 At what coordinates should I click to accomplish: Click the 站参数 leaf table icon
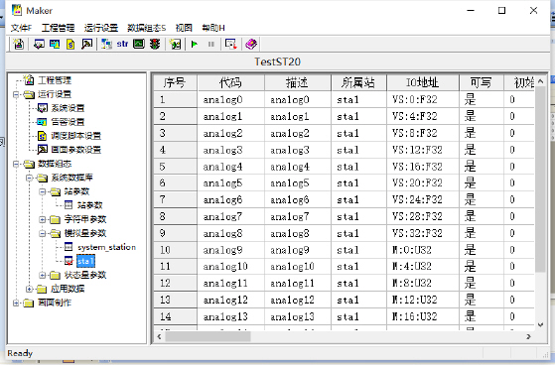[x=69, y=205]
